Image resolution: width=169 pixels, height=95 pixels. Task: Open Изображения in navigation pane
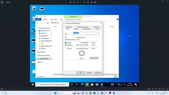coord(45,38)
